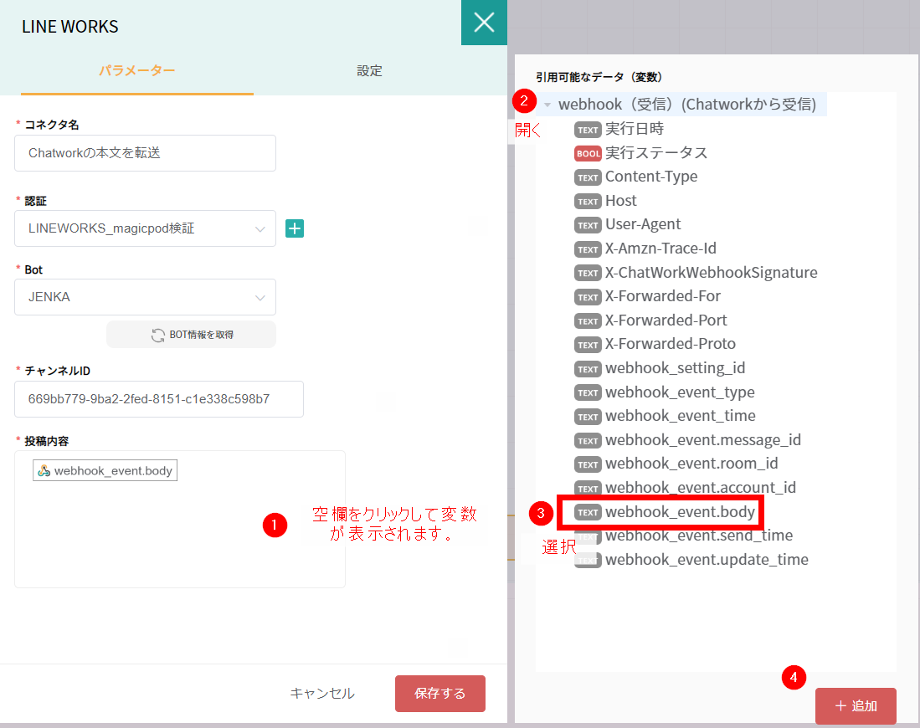The width and height of the screenshot is (920, 728).
Task: Click the TEXT badge next to Host
Action: tap(588, 200)
